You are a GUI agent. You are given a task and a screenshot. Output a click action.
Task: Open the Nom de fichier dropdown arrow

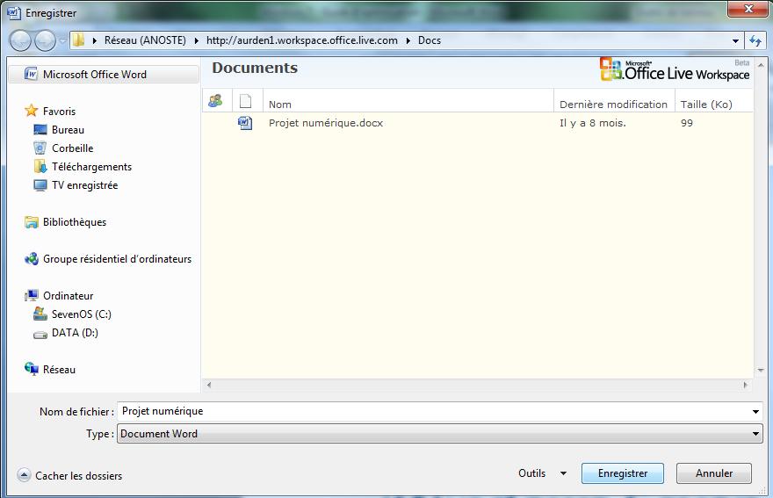click(x=755, y=412)
